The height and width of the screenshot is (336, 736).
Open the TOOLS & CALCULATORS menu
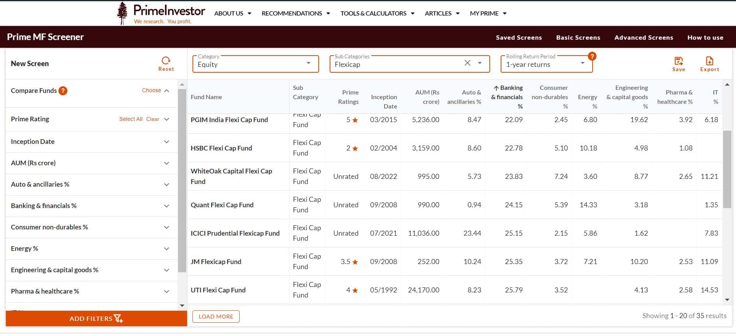tap(377, 13)
